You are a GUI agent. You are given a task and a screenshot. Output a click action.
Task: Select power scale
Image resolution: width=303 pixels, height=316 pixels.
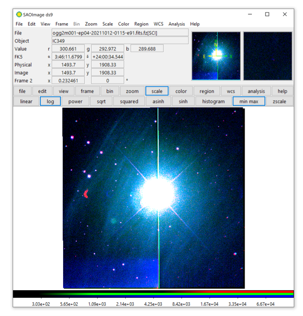(76, 101)
